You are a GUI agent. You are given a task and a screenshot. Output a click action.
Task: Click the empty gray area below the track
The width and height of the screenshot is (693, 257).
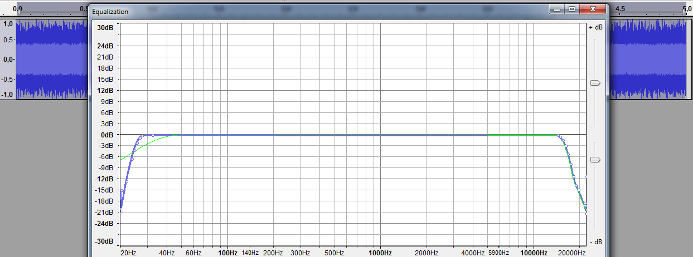click(45, 178)
